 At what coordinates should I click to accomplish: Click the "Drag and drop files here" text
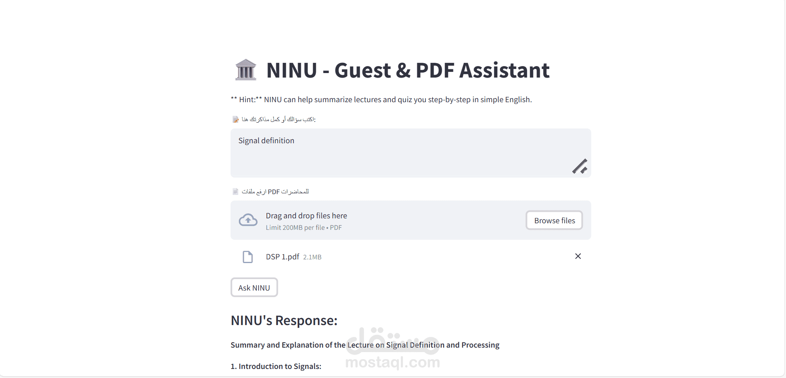pyautogui.click(x=306, y=216)
